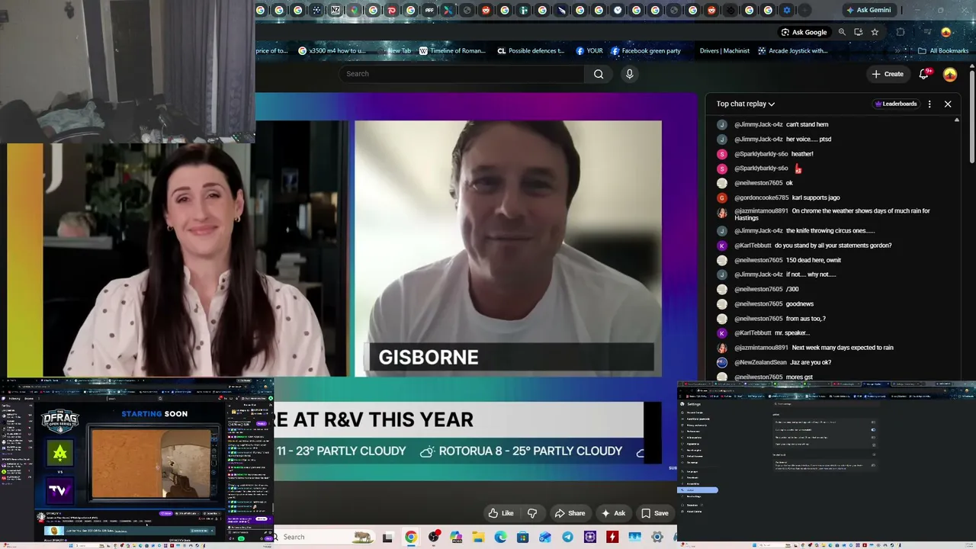Click the Ask Gemini button
This screenshot has width=976, height=549.
[868, 10]
